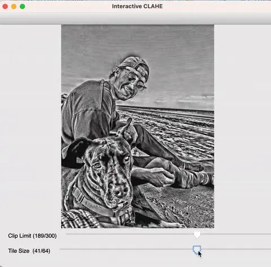Click the Clip Limit (189/300) label
271x267 pixels.
32,236
